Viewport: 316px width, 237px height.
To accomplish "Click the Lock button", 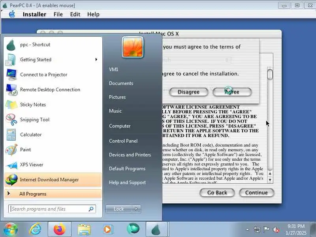I will (119, 209).
